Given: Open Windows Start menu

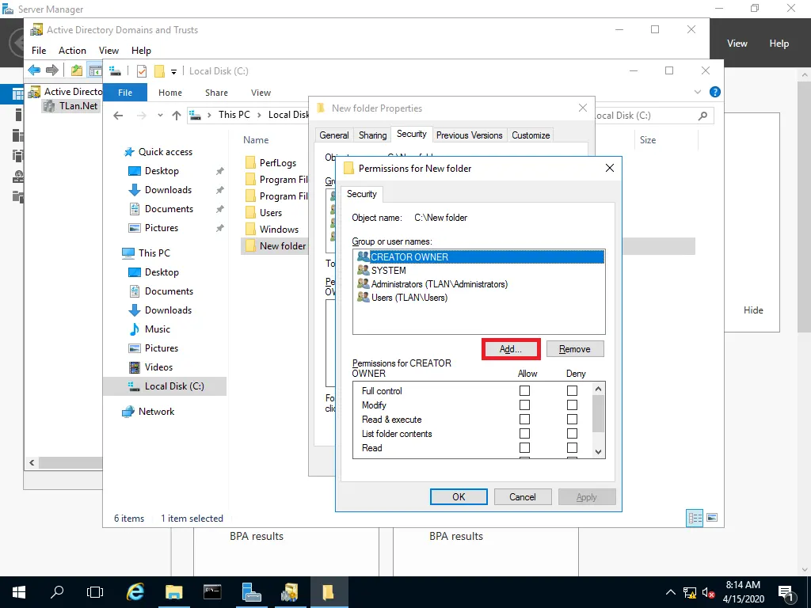Looking at the screenshot, I should click(x=19, y=592).
